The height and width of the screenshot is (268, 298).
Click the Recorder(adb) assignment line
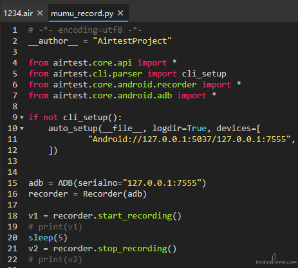tap(88, 194)
